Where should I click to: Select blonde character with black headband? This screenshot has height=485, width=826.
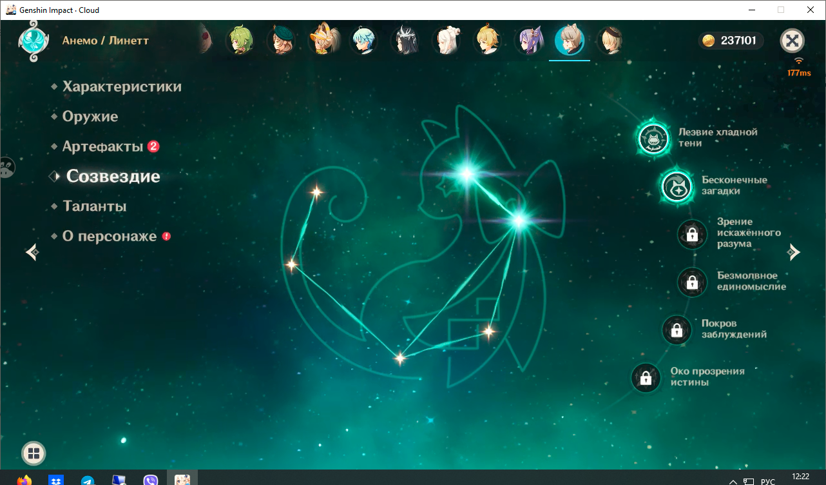pos(610,40)
